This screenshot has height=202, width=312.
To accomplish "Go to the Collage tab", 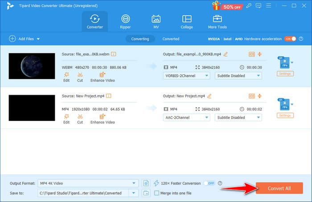I will tap(187, 22).
